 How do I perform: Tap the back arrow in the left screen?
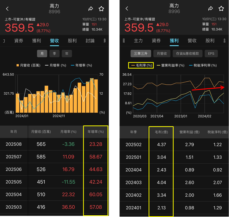pos(7,9)
